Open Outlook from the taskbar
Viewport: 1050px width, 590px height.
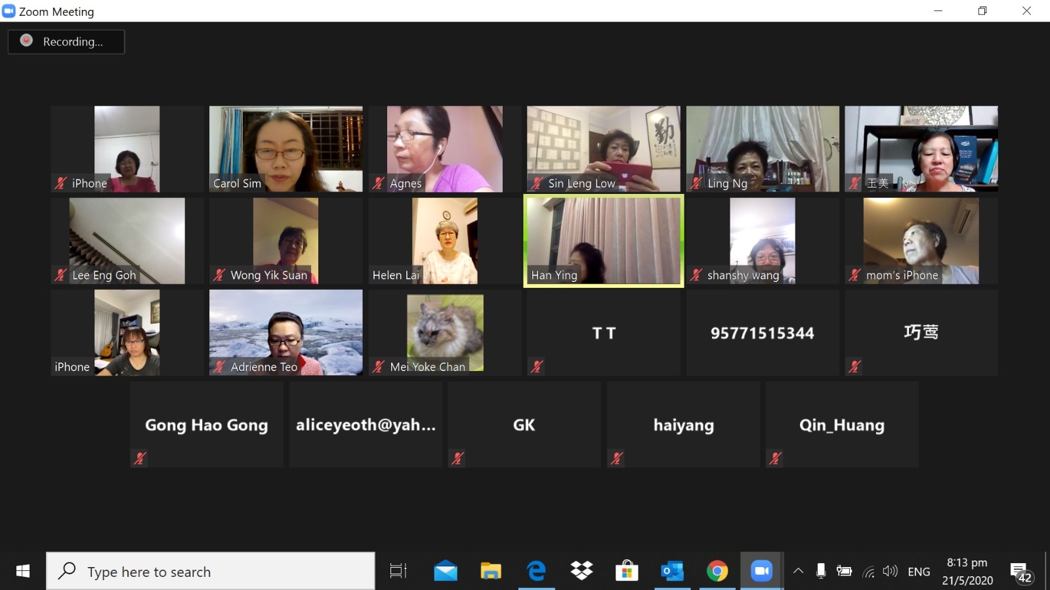click(672, 572)
